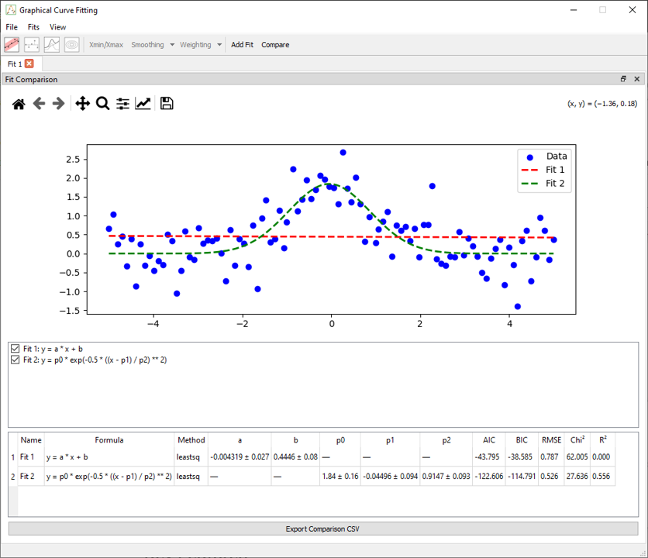Uncheck the Fit 1 linear checkbox
Screen dimensions: 648x558
(16, 349)
